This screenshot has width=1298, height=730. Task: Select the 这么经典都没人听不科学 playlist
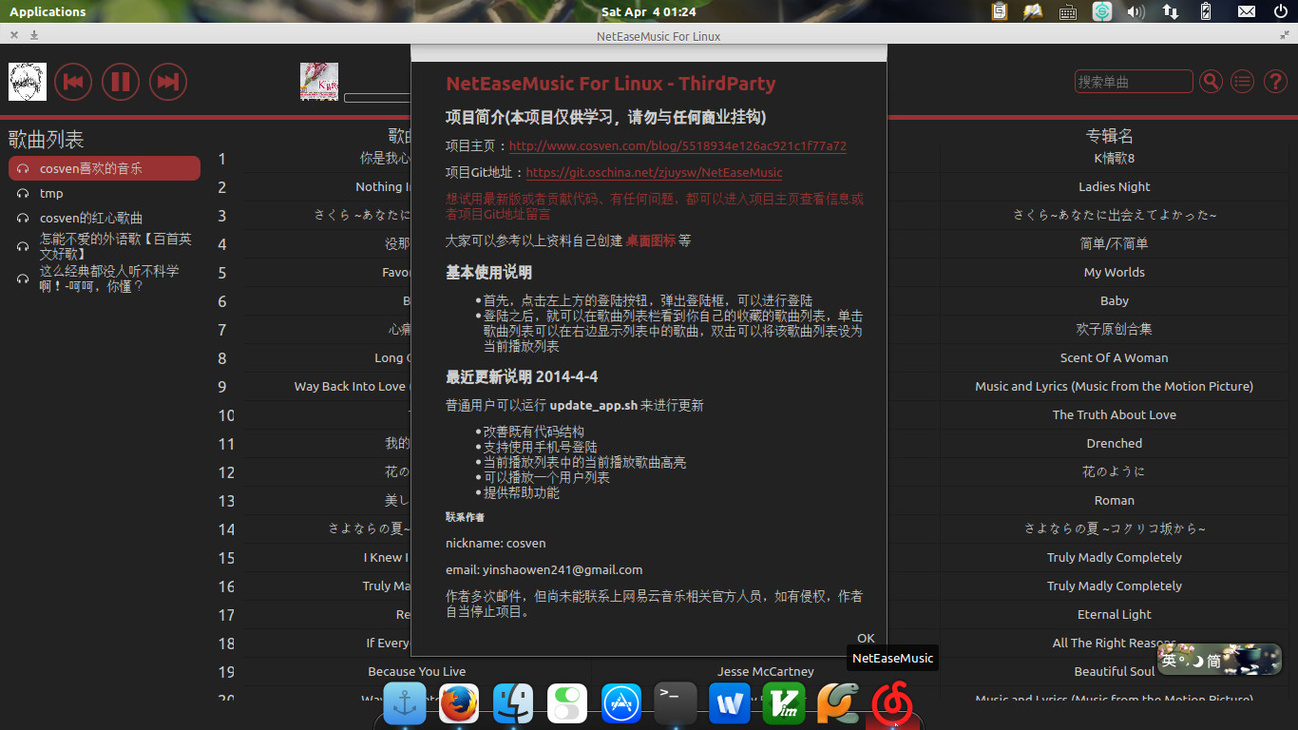coord(105,279)
